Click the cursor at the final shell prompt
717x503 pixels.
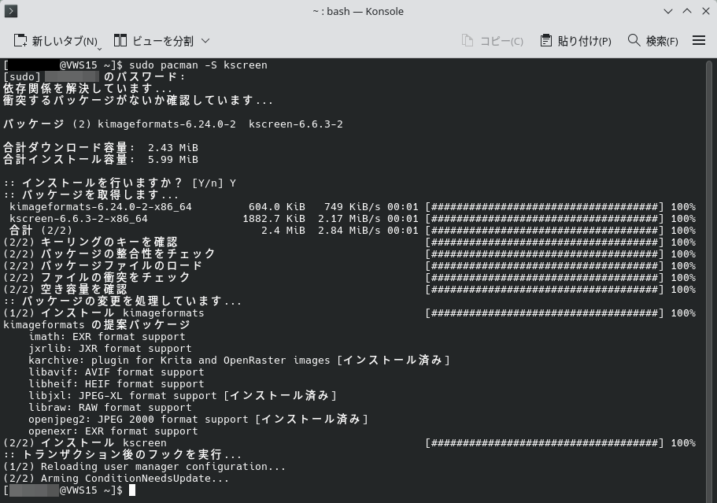point(132,490)
